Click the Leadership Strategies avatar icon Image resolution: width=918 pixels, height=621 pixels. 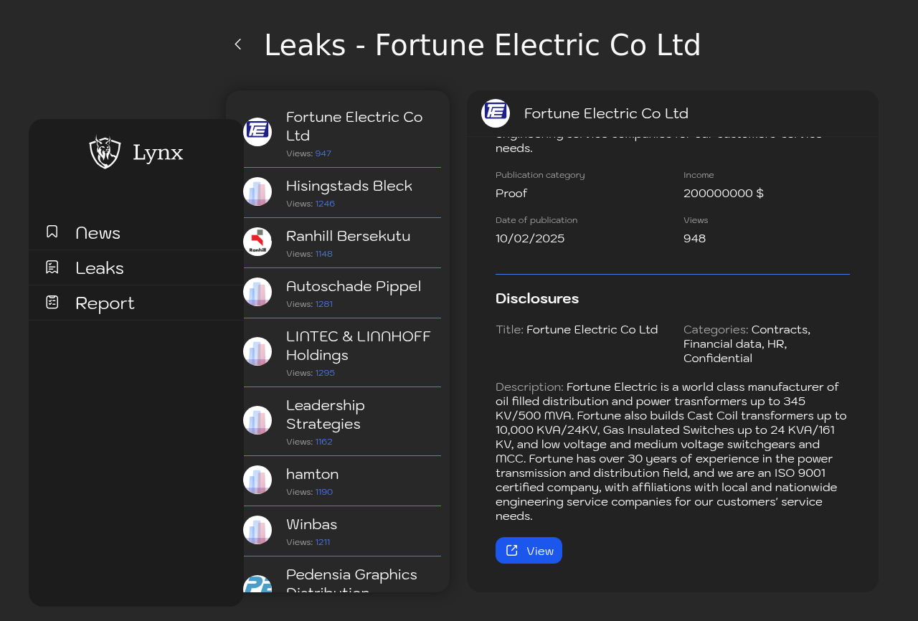[x=257, y=420]
